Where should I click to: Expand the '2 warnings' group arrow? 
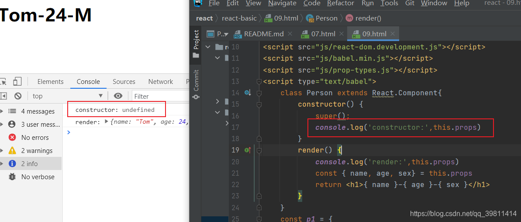click(2, 150)
